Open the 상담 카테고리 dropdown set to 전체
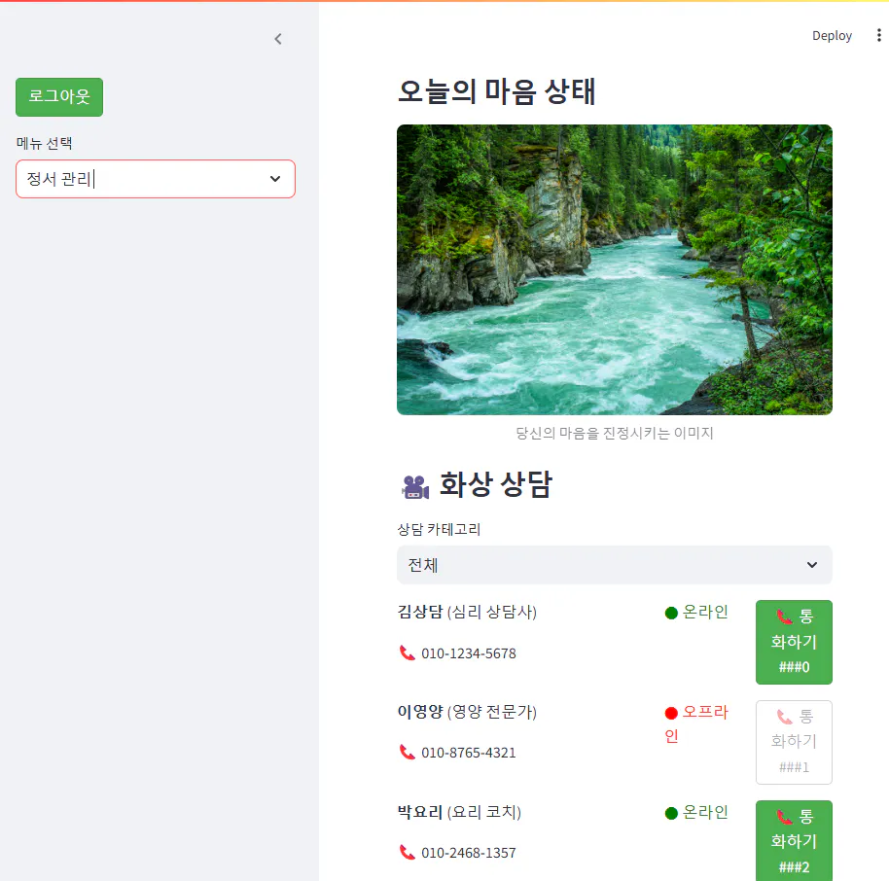The image size is (889, 881). click(x=614, y=565)
